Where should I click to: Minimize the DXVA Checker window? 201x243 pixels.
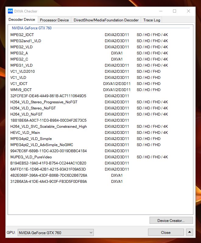tap(161, 11)
